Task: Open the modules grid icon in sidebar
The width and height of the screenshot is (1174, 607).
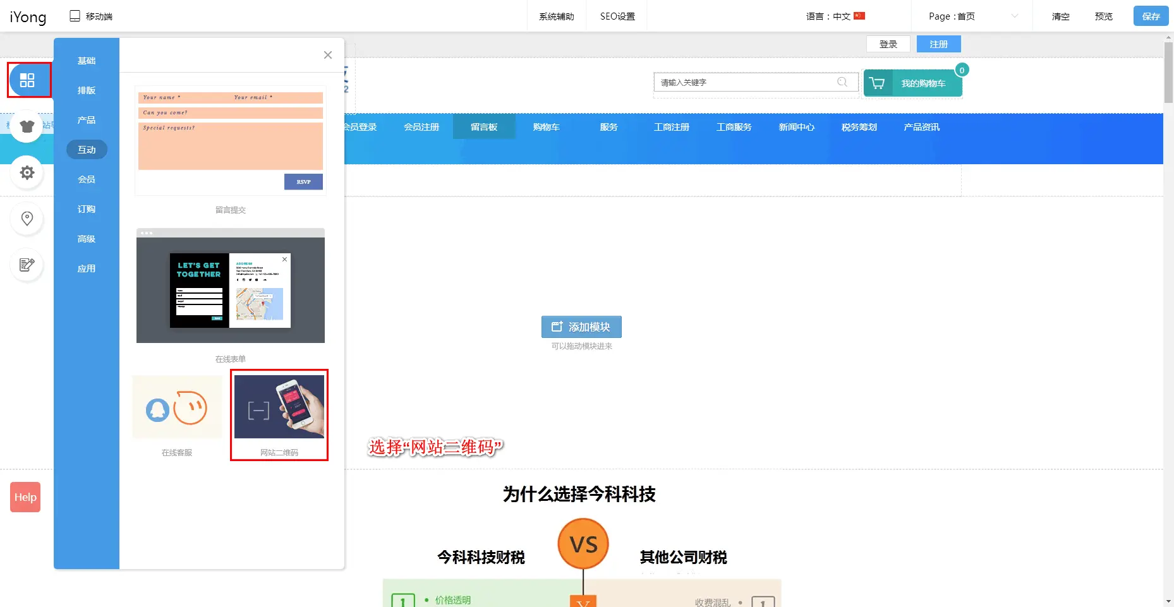Action: tap(27, 80)
